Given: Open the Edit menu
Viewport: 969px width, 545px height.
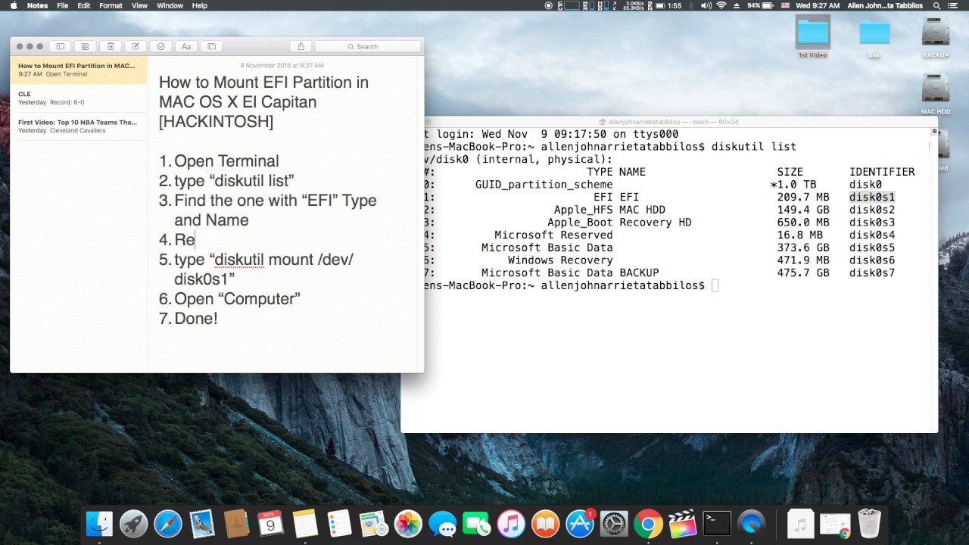Looking at the screenshot, I should pos(84,5).
